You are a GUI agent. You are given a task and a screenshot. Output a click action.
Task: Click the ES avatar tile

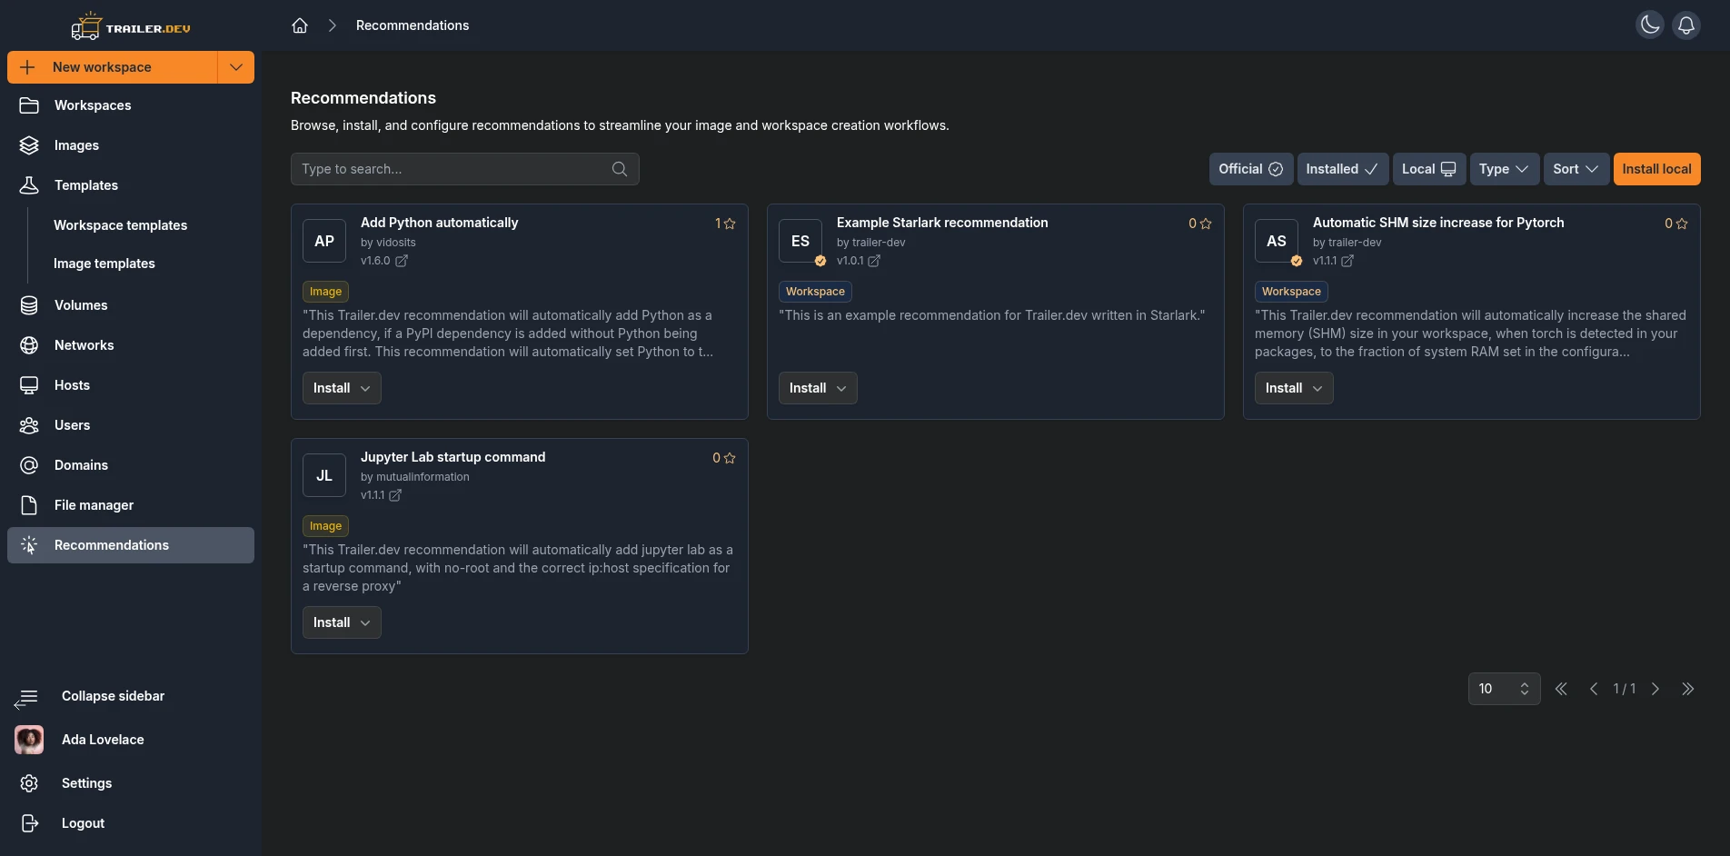[800, 241]
